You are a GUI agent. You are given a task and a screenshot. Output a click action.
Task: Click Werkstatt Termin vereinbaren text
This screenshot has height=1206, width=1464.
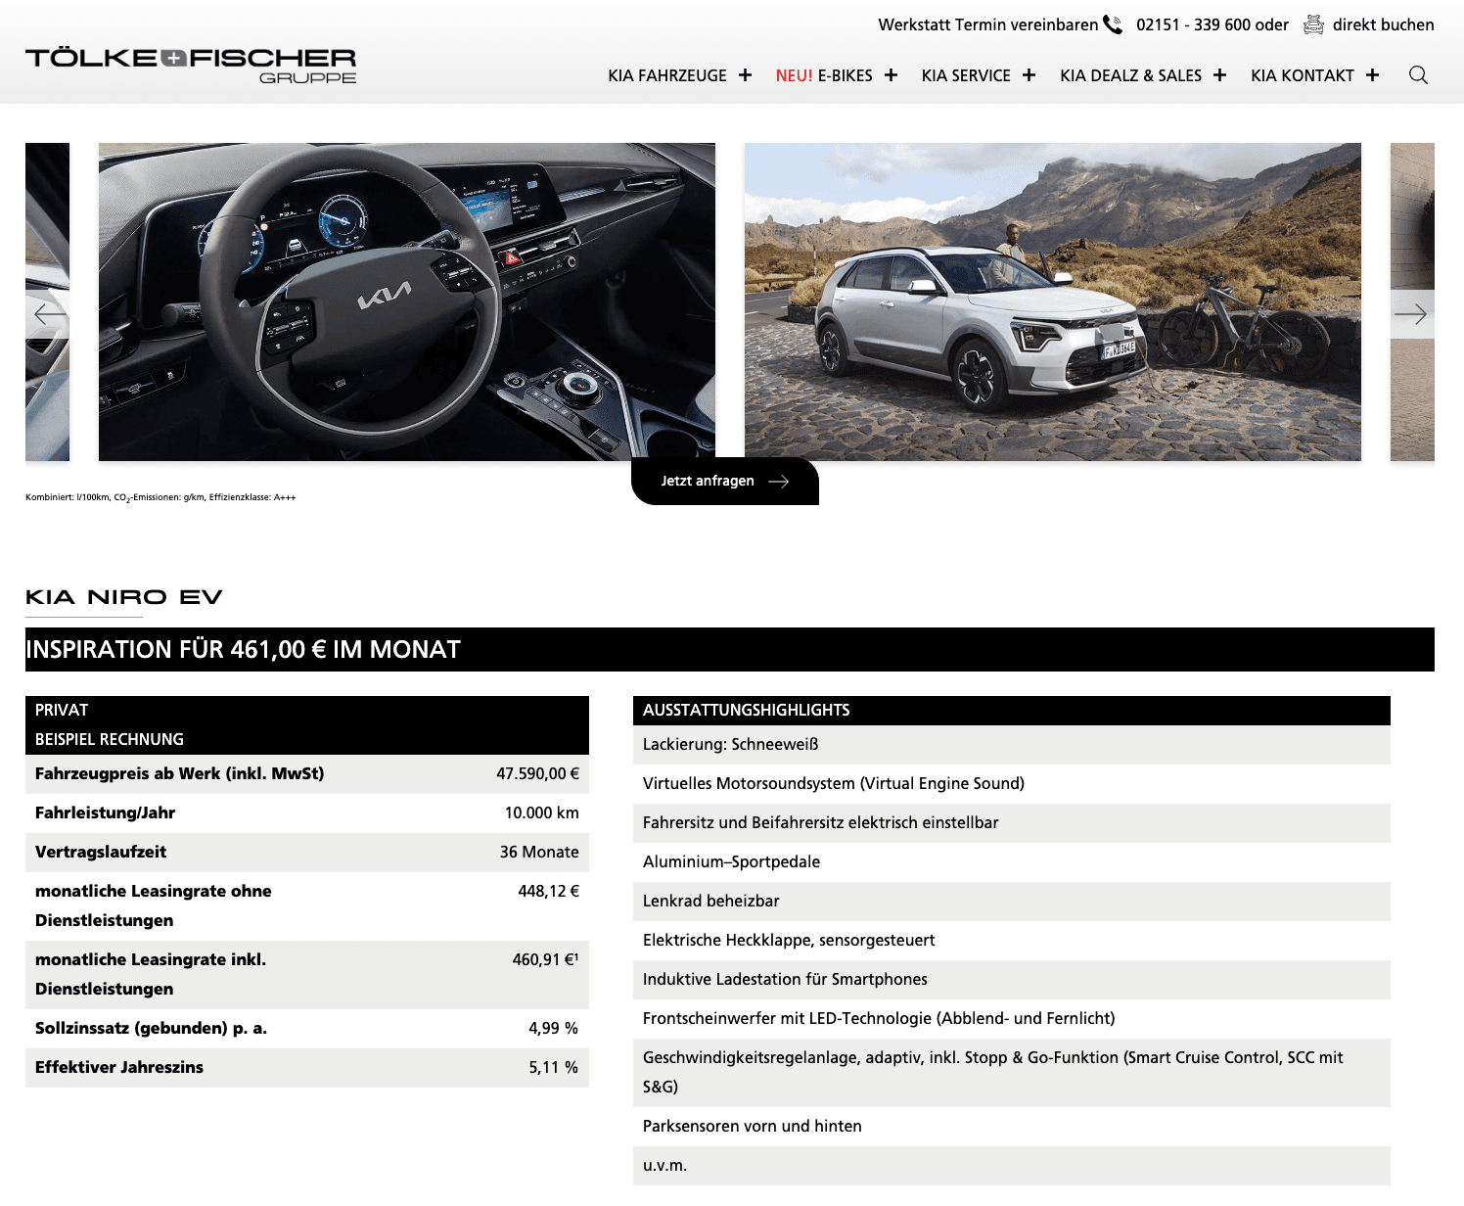(x=988, y=24)
